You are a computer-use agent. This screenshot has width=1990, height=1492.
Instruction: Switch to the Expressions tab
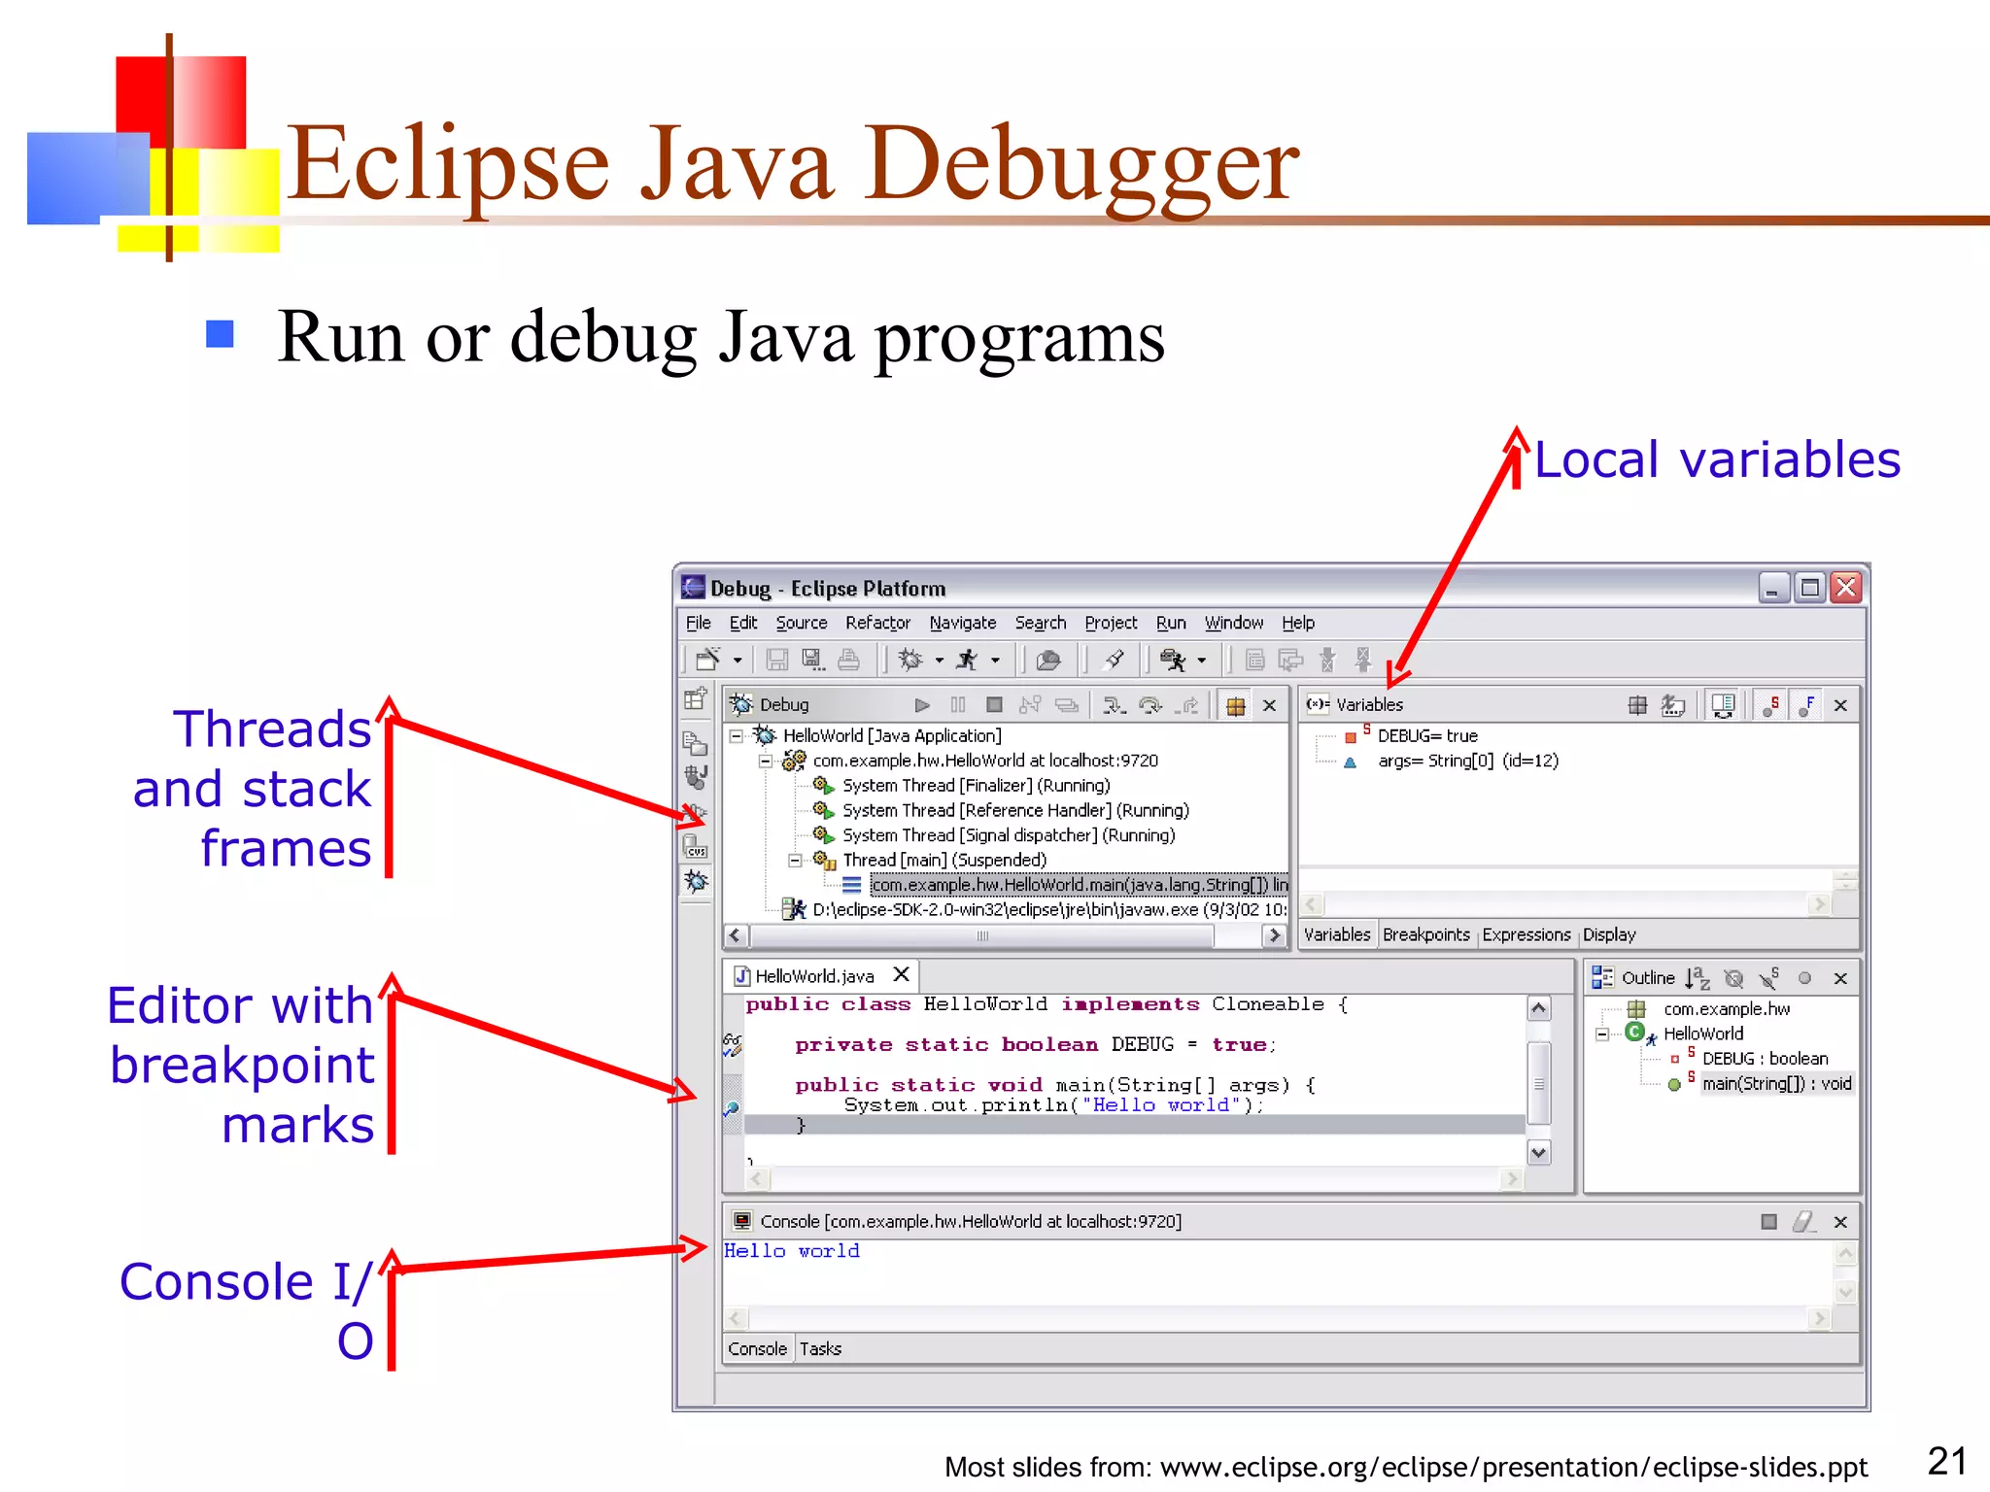coord(1527,934)
